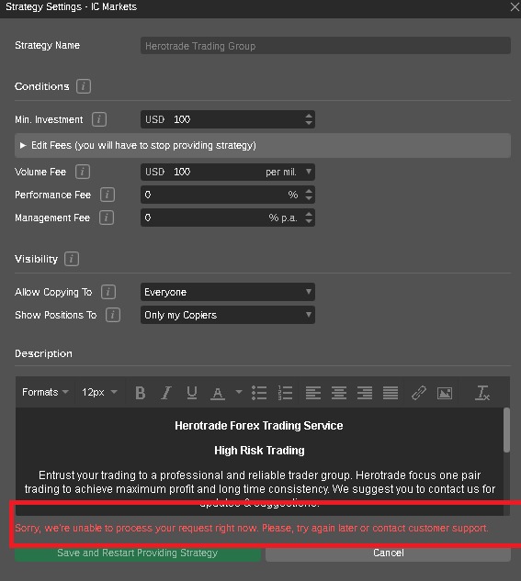Insert a numbered list

(285, 393)
